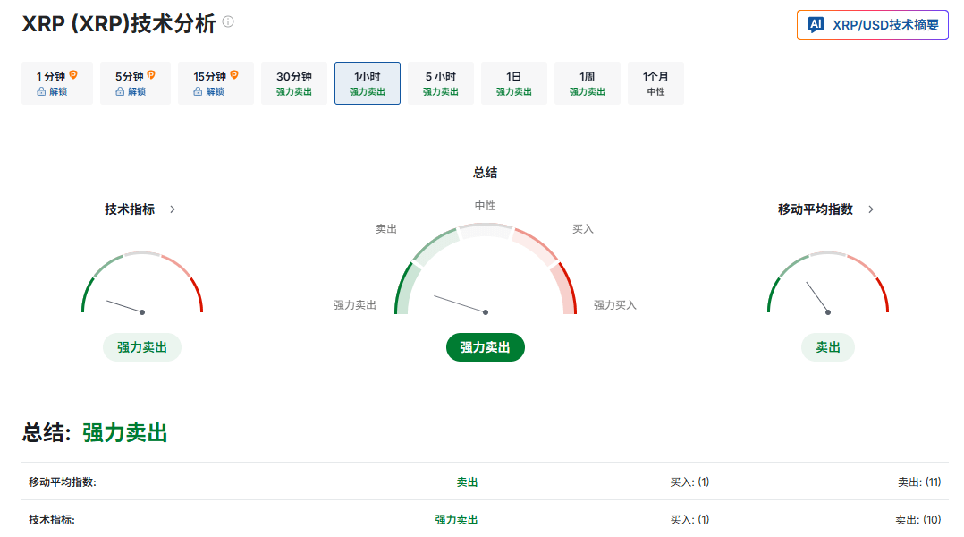Open the 移动平均指数 heading link
Screen dimensions: 964x537
point(816,209)
